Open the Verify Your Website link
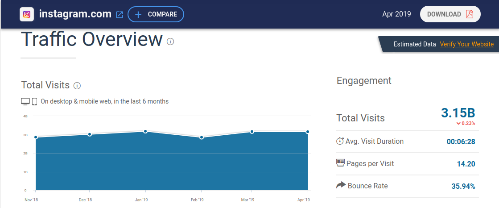This screenshot has height=208, width=499. 467,44
